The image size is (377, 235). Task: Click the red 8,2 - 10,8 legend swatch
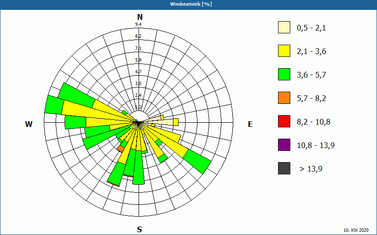click(x=284, y=121)
